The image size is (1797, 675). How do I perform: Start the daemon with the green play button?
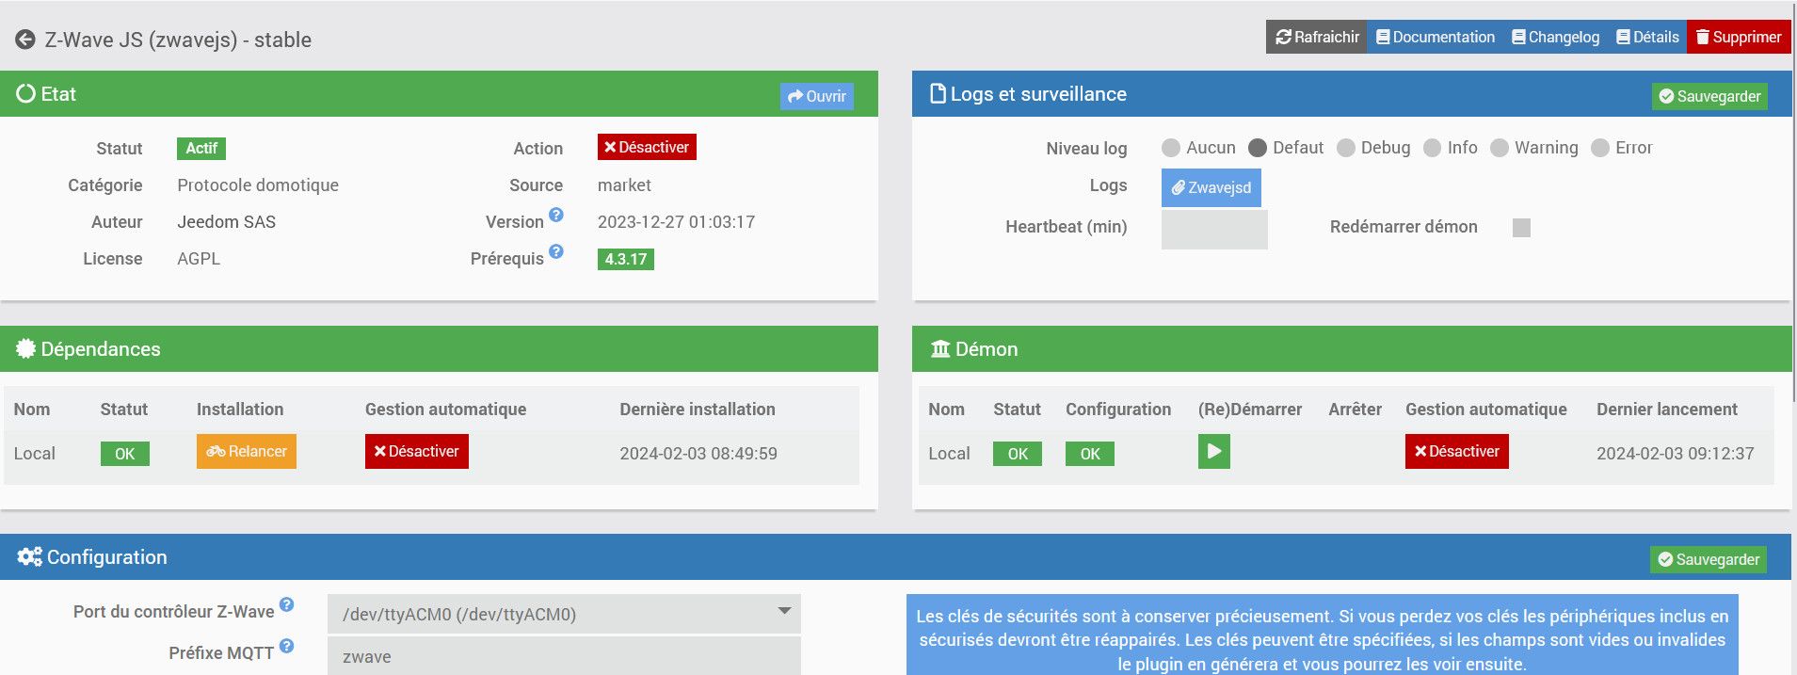pos(1214,451)
